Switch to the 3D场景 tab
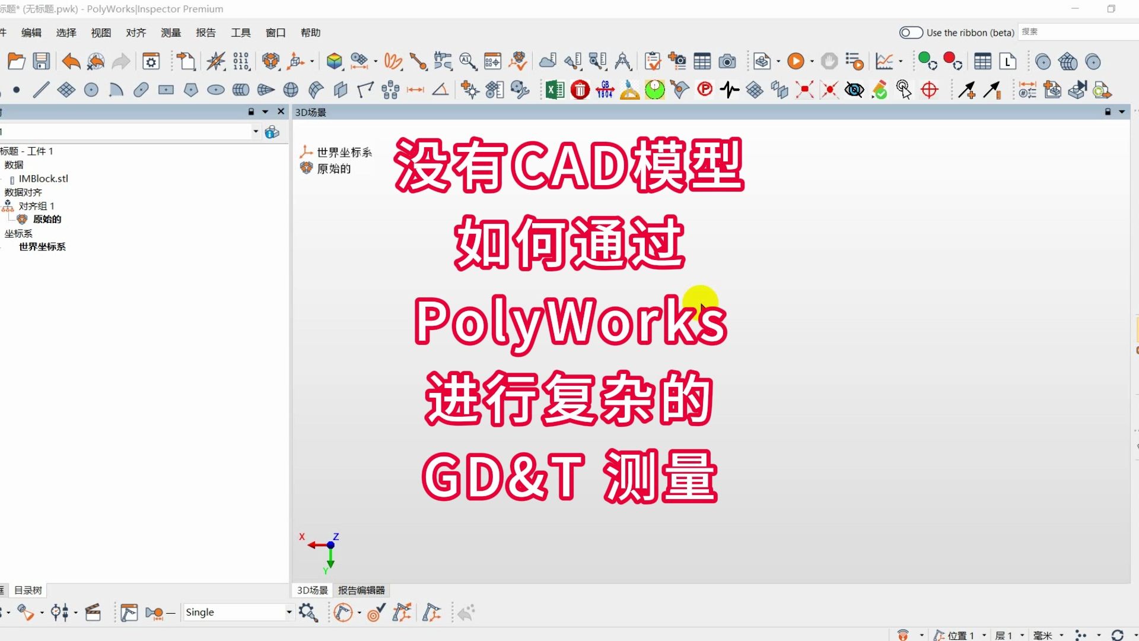The height and width of the screenshot is (641, 1139). [x=313, y=590]
